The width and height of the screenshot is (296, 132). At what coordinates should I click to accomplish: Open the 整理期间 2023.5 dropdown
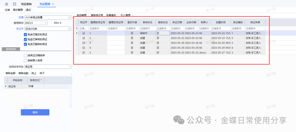(45, 23)
